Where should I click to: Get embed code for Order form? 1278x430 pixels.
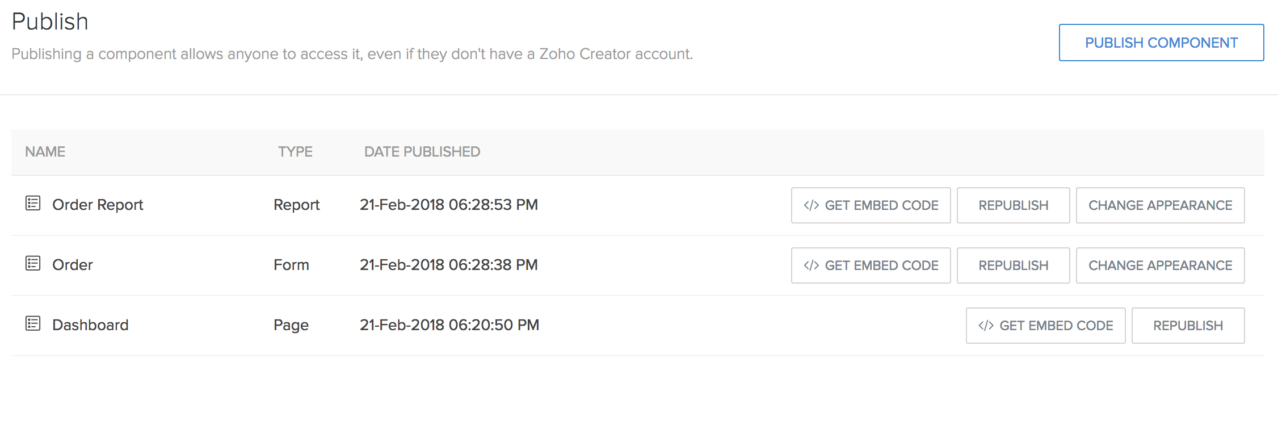click(x=871, y=265)
